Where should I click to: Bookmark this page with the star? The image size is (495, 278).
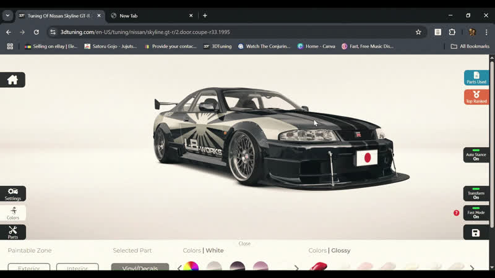[418, 32]
